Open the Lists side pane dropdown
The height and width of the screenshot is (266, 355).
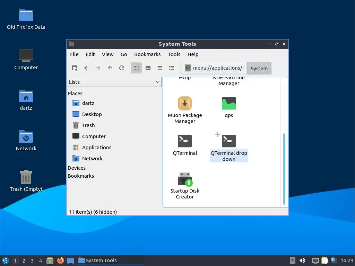point(114,82)
